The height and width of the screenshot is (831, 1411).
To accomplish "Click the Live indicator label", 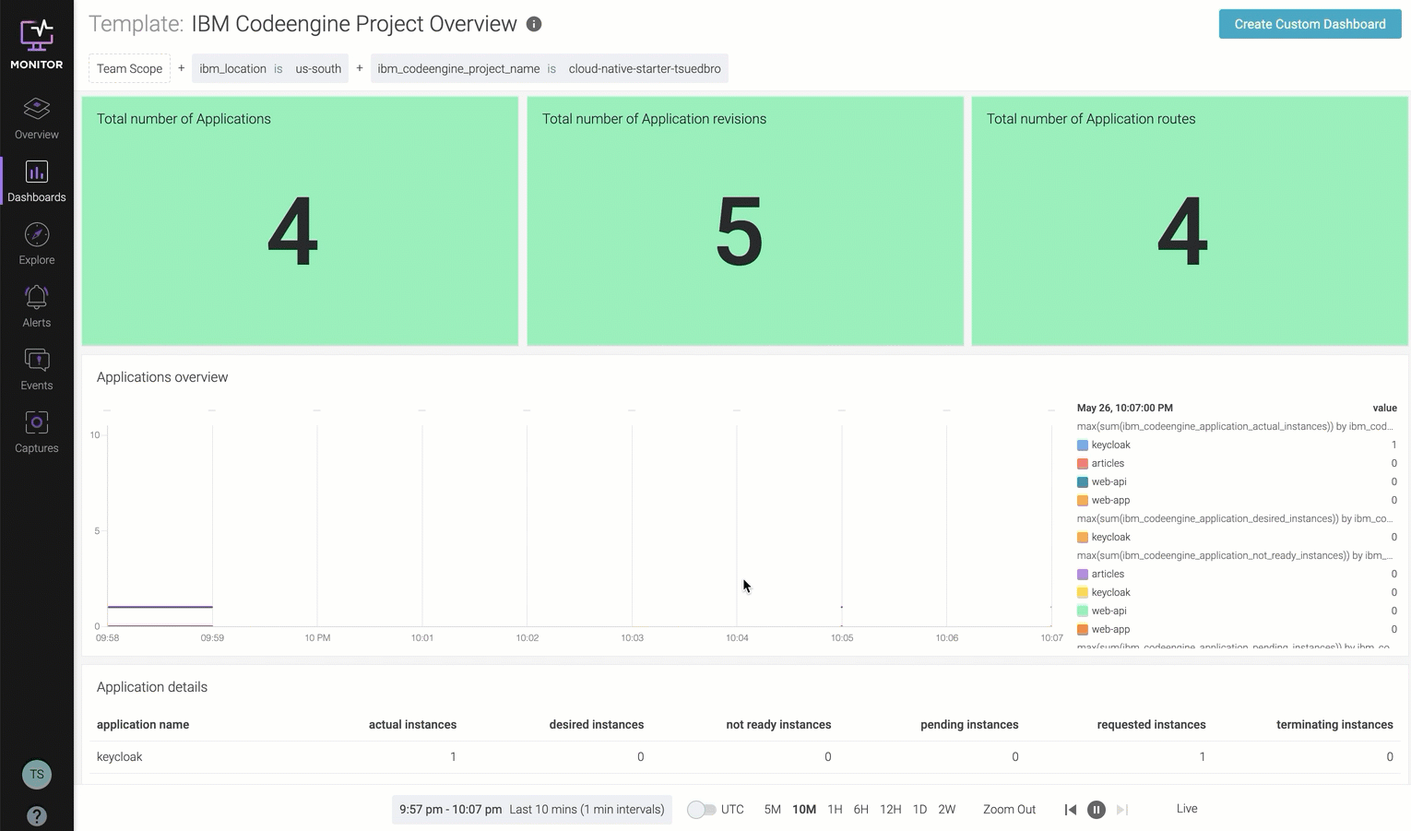I will [x=1187, y=809].
